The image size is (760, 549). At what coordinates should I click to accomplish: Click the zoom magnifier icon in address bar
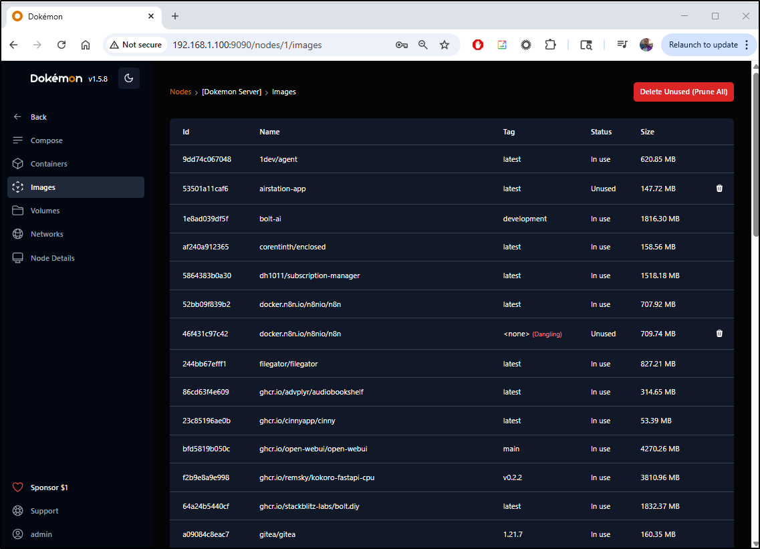423,45
